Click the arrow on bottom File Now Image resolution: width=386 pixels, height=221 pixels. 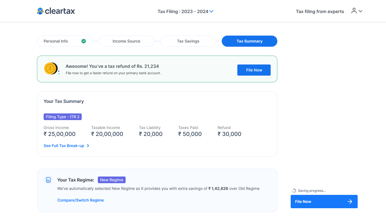pyautogui.click(x=350, y=202)
